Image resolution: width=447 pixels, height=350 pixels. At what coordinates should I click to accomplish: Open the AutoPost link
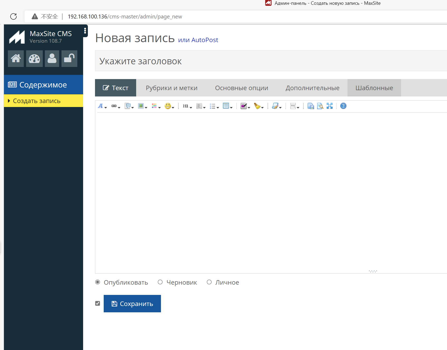click(x=205, y=40)
